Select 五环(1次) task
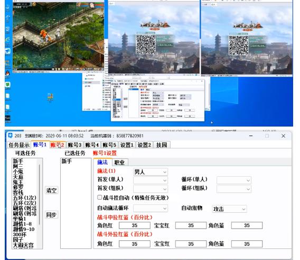 click(x=24, y=198)
